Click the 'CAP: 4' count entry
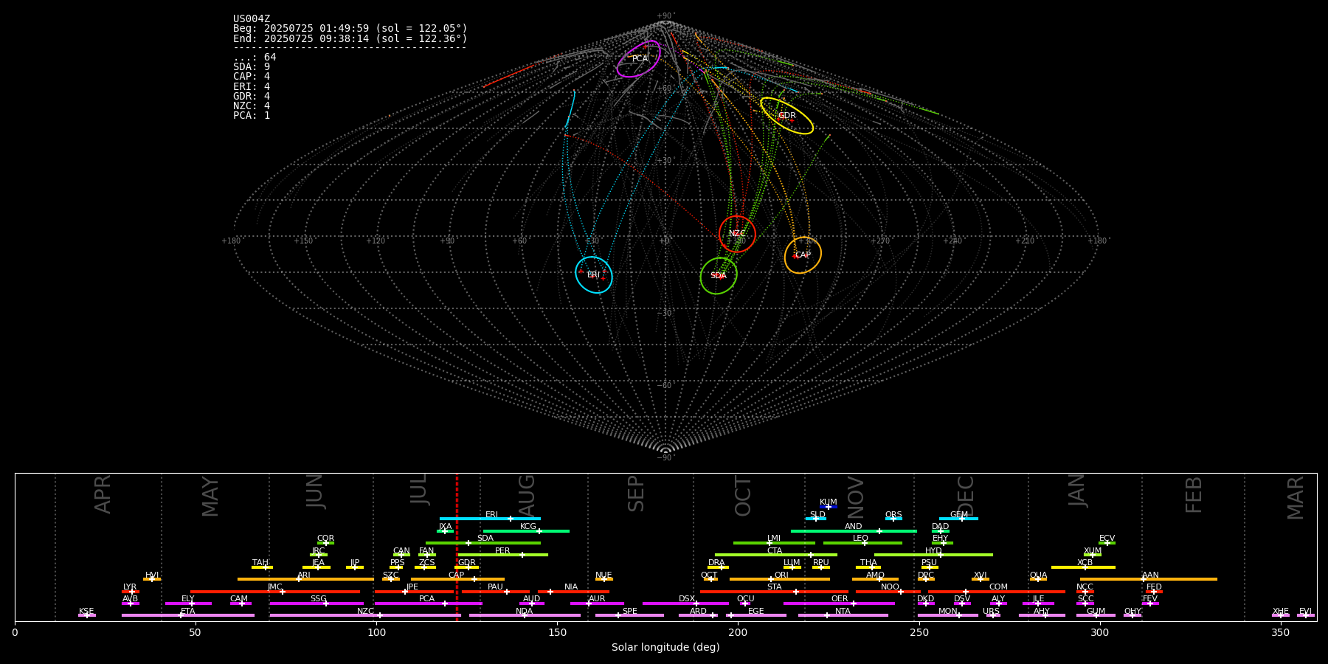The height and width of the screenshot is (664, 1328). (252, 77)
